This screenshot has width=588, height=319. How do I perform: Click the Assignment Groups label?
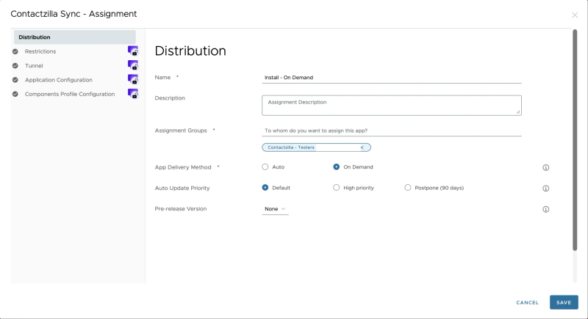click(x=181, y=131)
